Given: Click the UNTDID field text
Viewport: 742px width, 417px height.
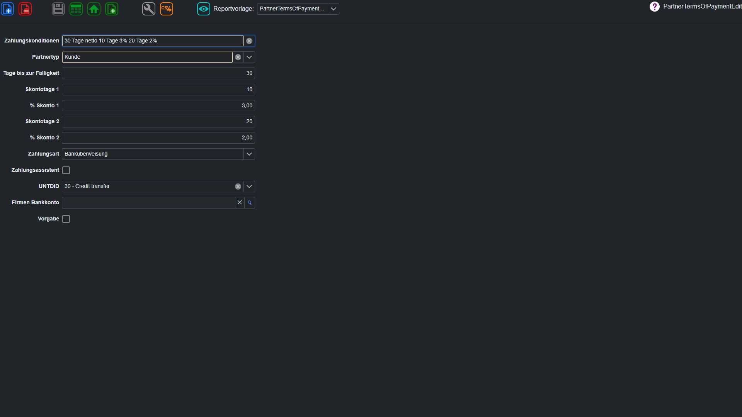Looking at the screenshot, I should [87, 186].
